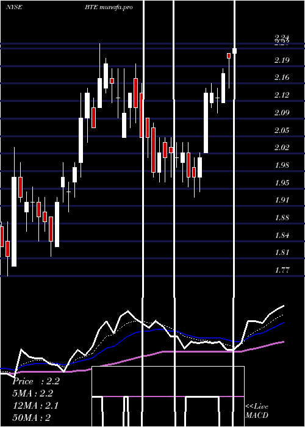The height and width of the screenshot is (427, 305).
Task: Select the 1.98 price axis label
Action: 282,165
